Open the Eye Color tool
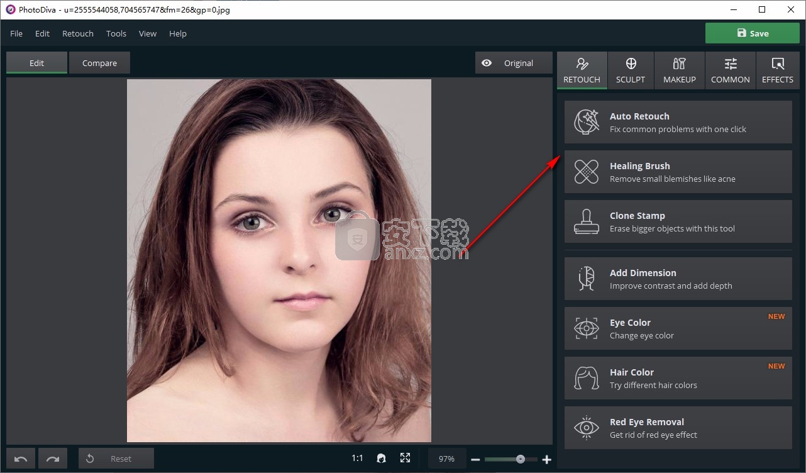The width and height of the screenshot is (806, 473). 678,328
